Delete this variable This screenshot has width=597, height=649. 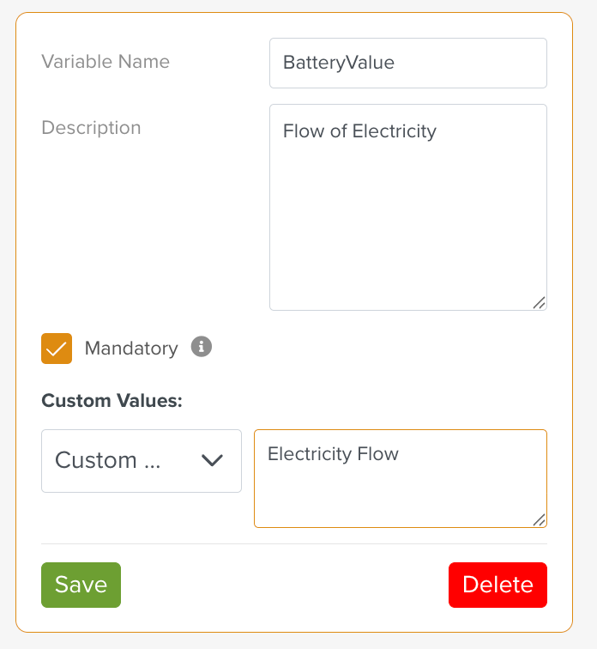(x=497, y=585)
